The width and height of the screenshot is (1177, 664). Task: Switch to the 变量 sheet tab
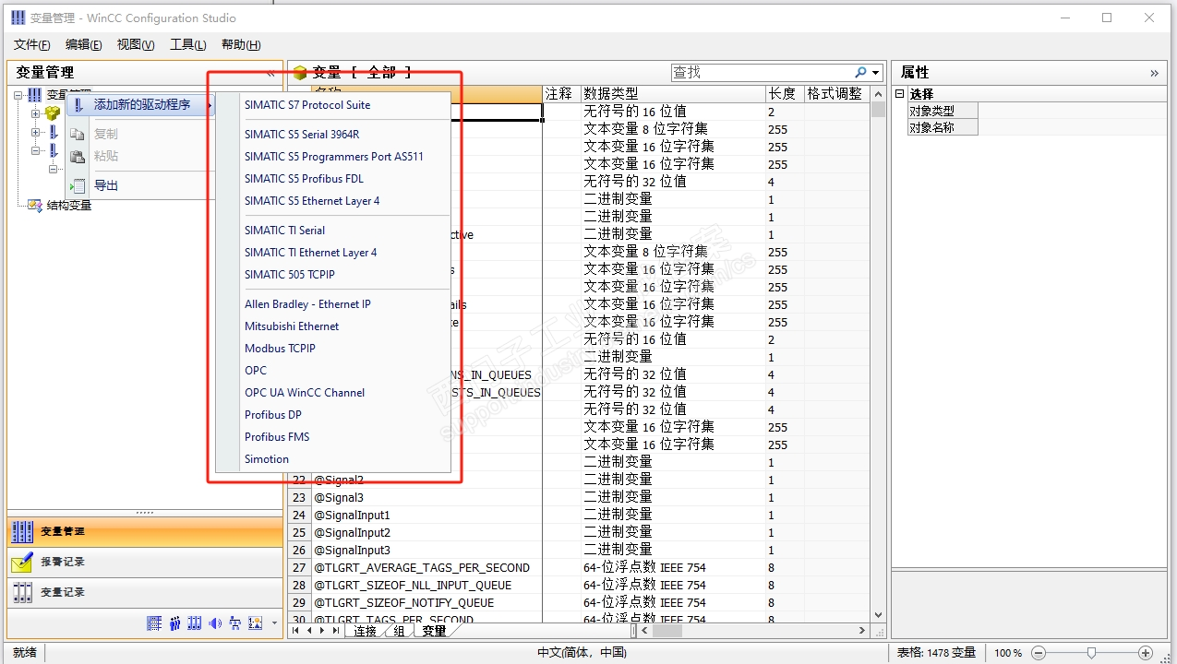pyautogui.click(x=434, y=631)
